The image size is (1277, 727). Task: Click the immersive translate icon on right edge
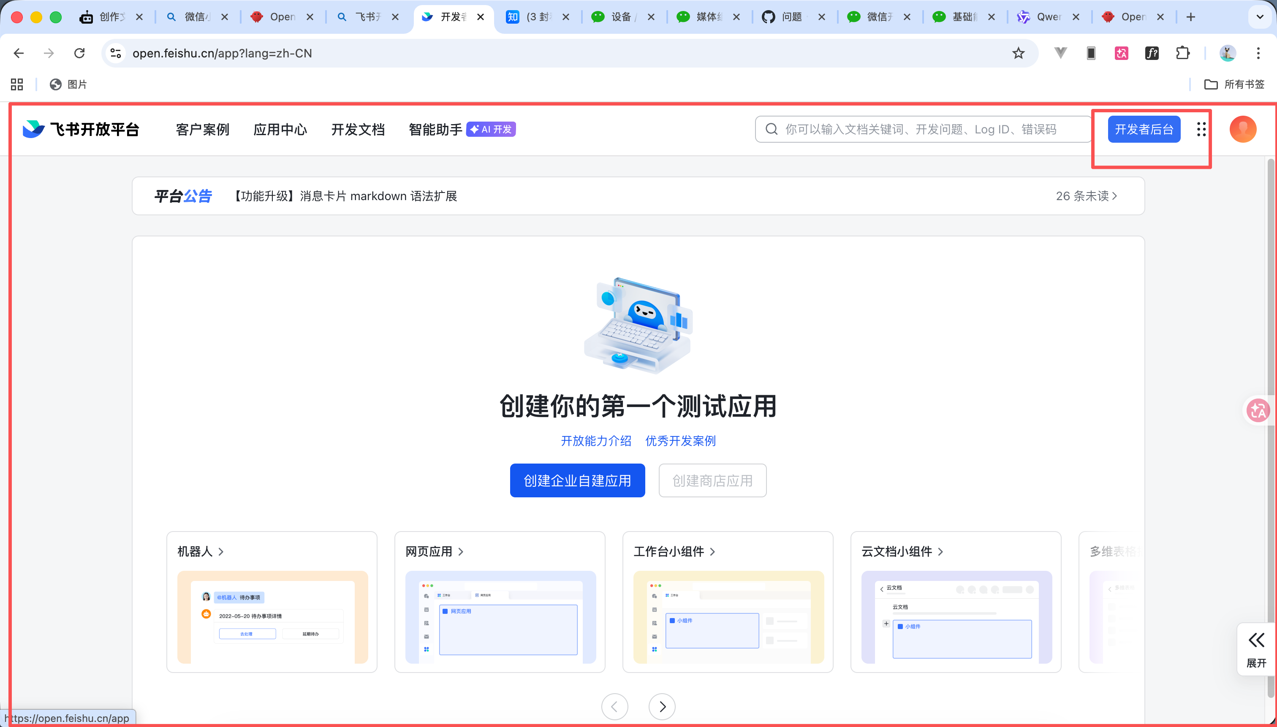(1258, 410)
